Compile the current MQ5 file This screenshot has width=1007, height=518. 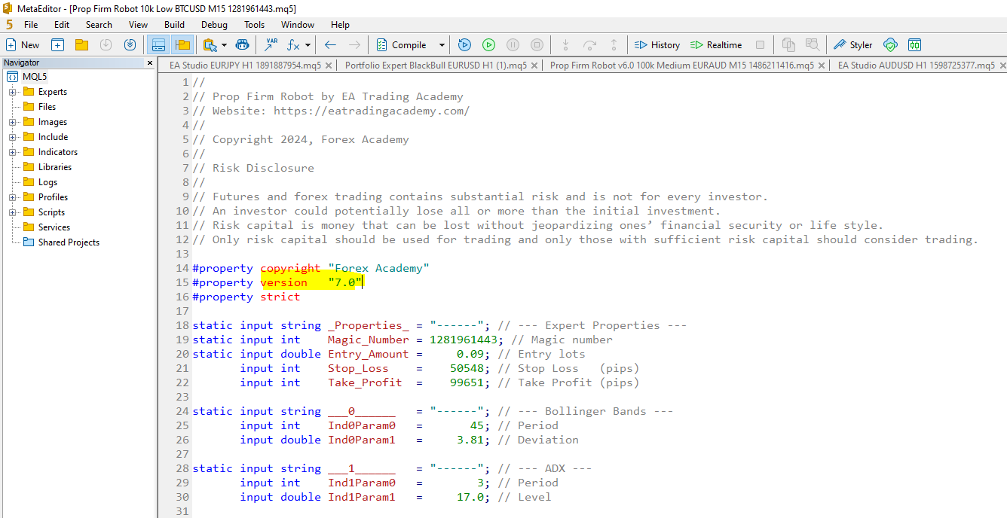click(402, 45)
